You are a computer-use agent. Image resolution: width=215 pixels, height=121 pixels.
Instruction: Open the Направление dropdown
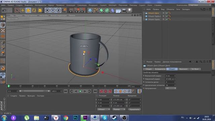tap(171, 88)
